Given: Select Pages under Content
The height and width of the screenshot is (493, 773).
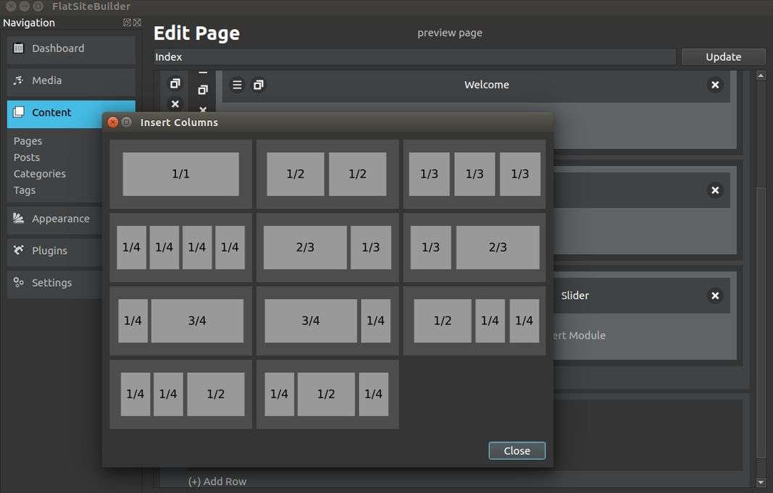Looking at the screenshot, I should 28,141.
